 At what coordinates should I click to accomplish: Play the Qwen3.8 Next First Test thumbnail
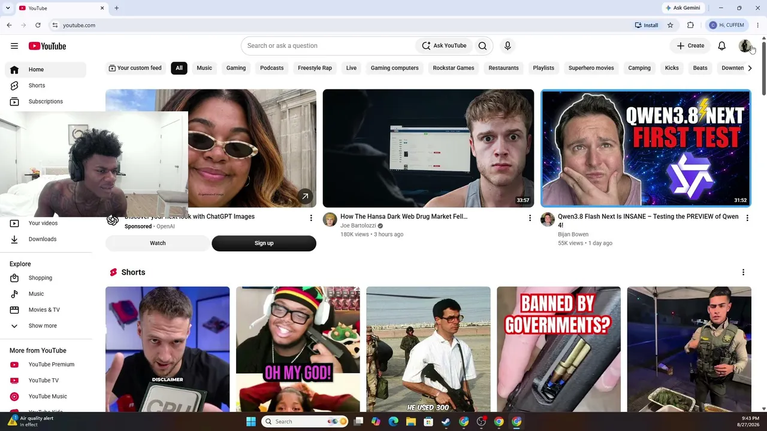(646, 148)
